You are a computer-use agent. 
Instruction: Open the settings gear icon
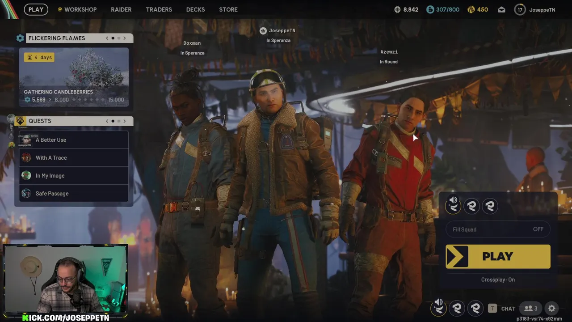click(x=552, y=308)
